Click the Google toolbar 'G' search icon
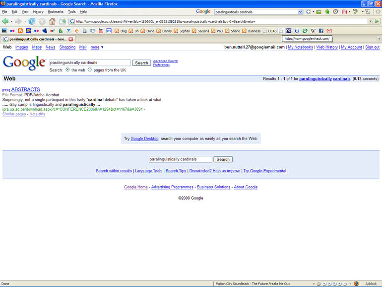 point(308,12)
